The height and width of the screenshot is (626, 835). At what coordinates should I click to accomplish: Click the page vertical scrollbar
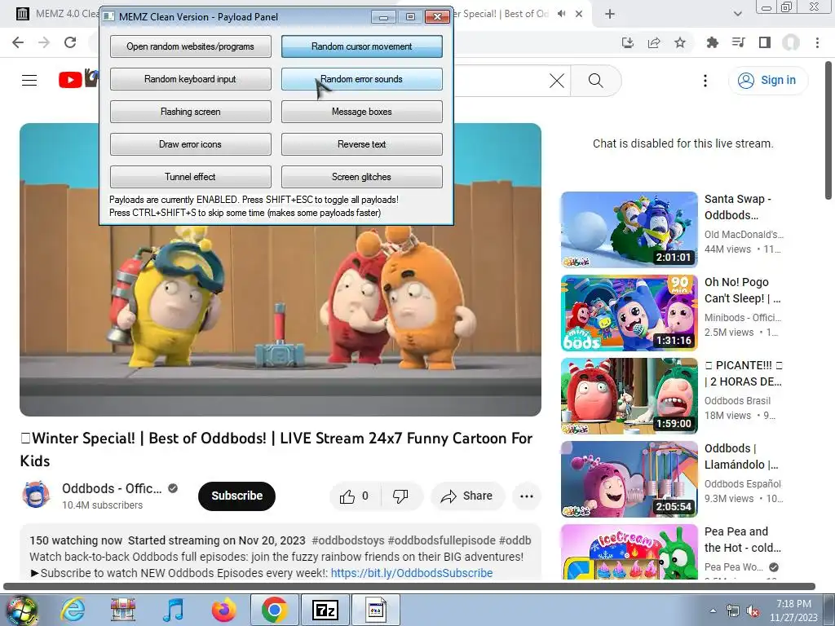[828, 130]
